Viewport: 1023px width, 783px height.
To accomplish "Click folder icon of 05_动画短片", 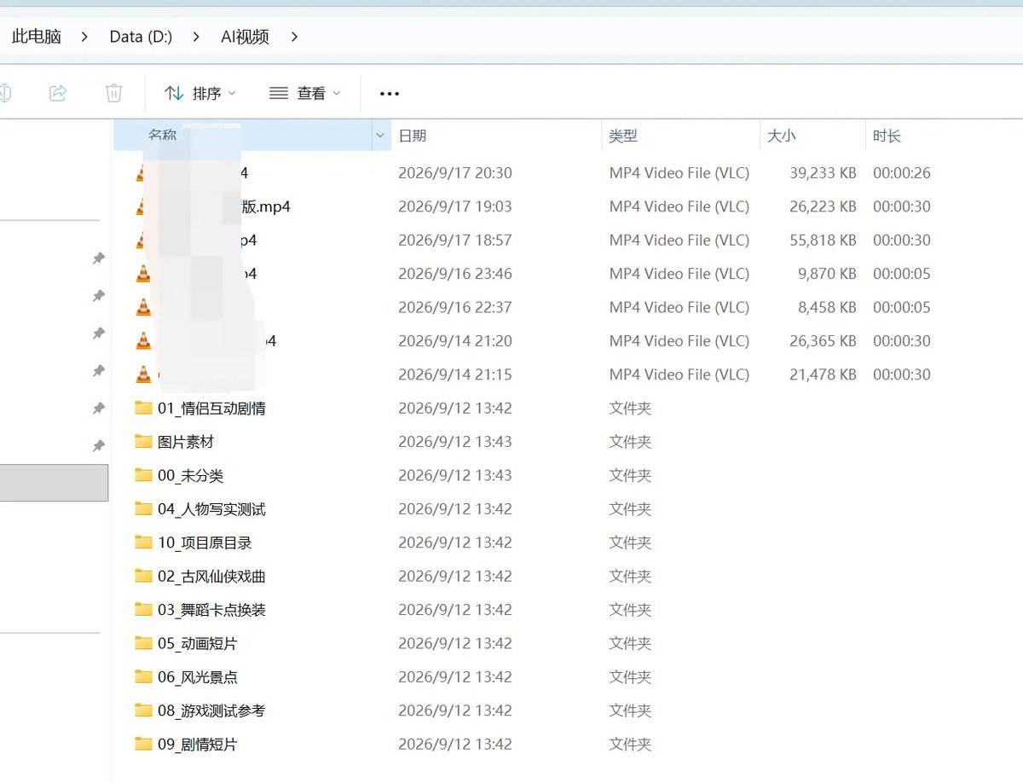I will 143,643.
